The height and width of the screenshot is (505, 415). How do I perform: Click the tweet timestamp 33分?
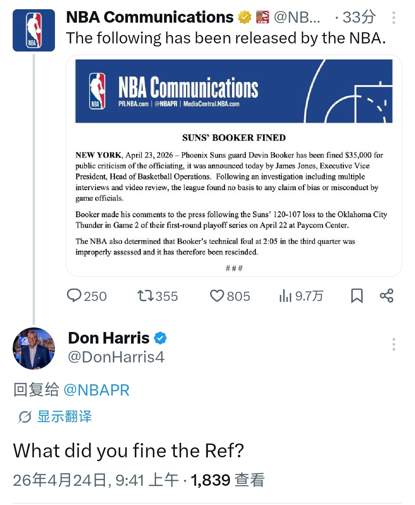click(360, 16)
